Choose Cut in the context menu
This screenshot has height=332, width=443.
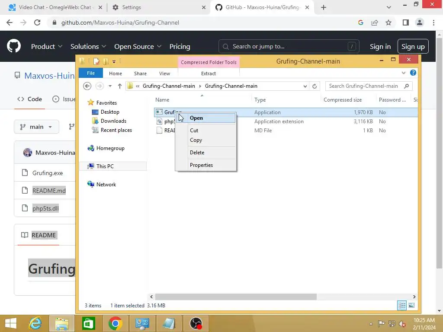205,131
